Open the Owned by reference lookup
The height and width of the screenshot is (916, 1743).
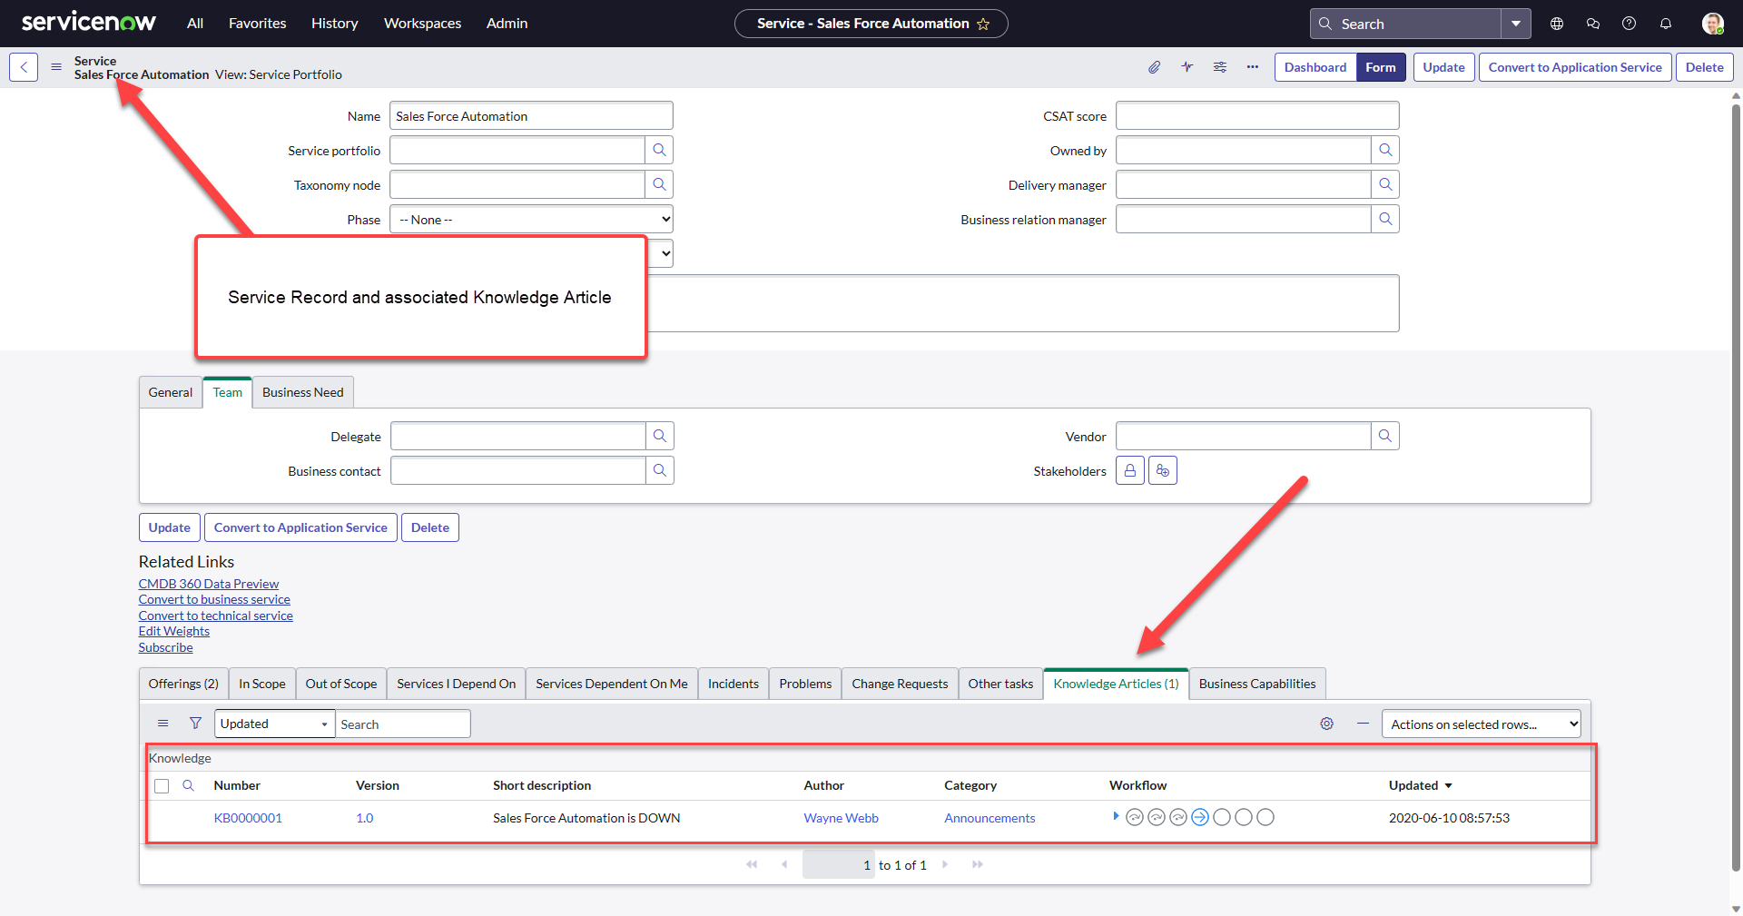point(1385,150)
